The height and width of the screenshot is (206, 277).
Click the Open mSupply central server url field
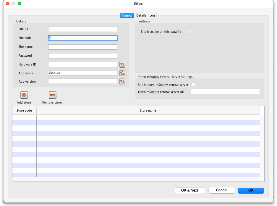pos(225,92)
